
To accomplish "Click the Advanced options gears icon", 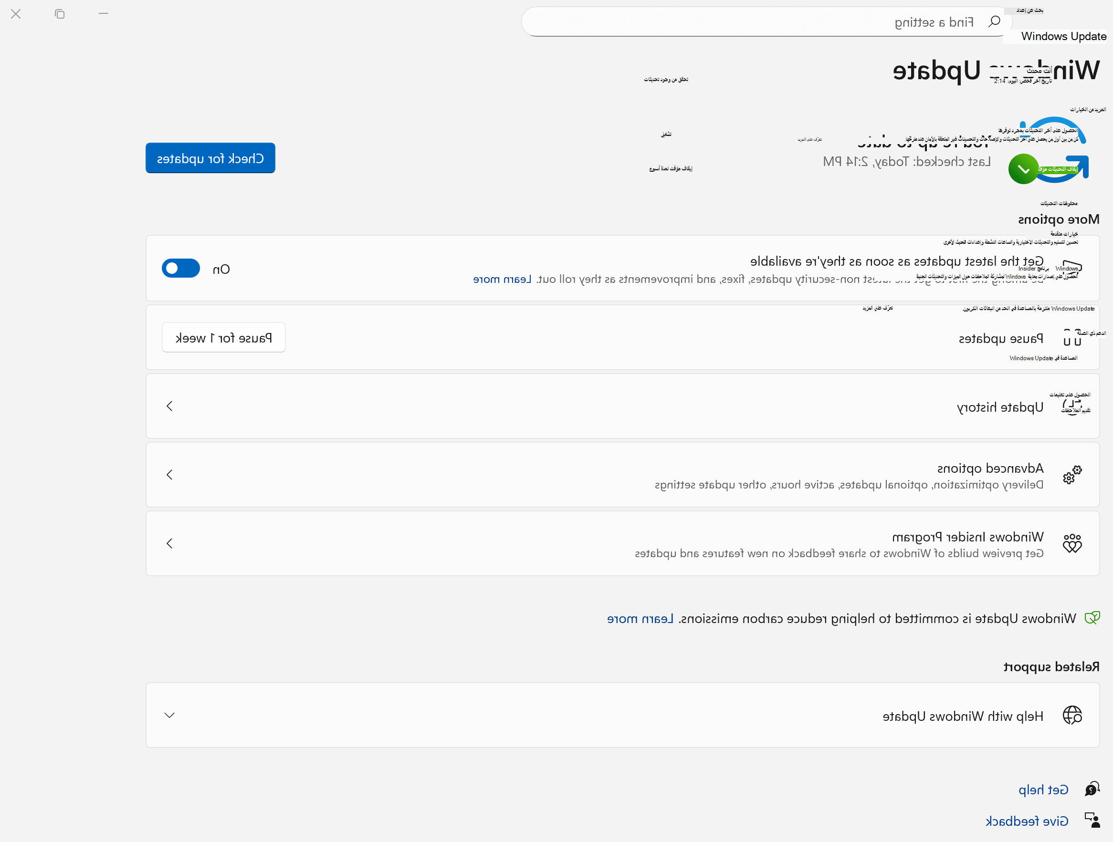I will (x=1072, y=475).
